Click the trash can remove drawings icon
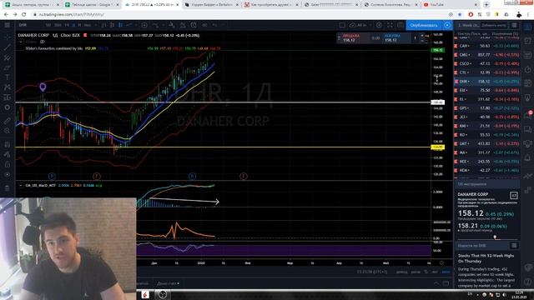 point(7,188)
